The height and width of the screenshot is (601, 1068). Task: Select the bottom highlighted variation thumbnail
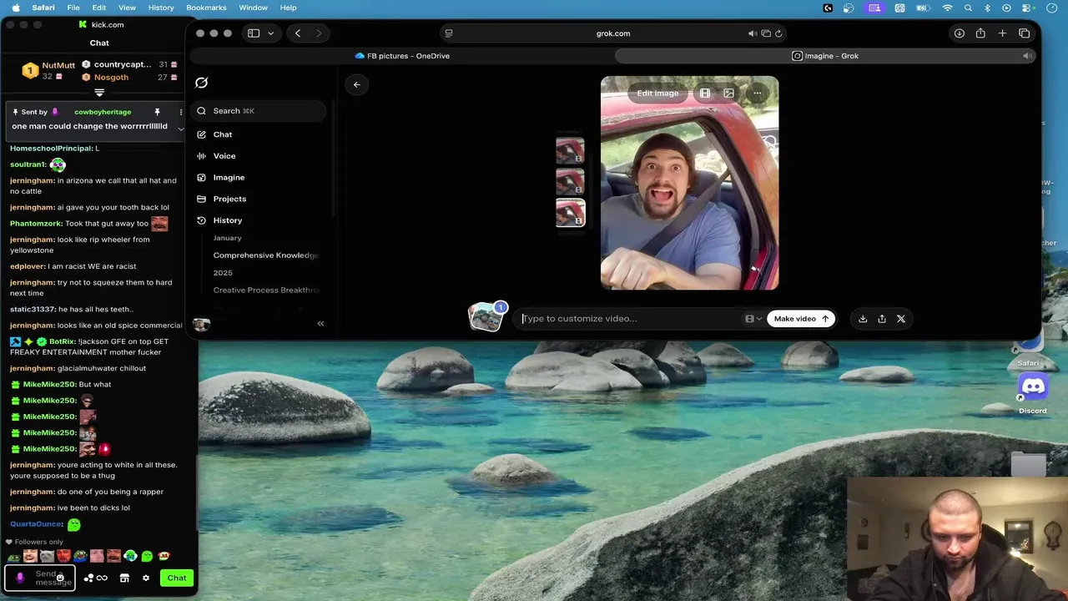tap(570, 213)
